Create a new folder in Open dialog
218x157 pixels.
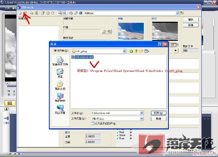tap(141, 51)
